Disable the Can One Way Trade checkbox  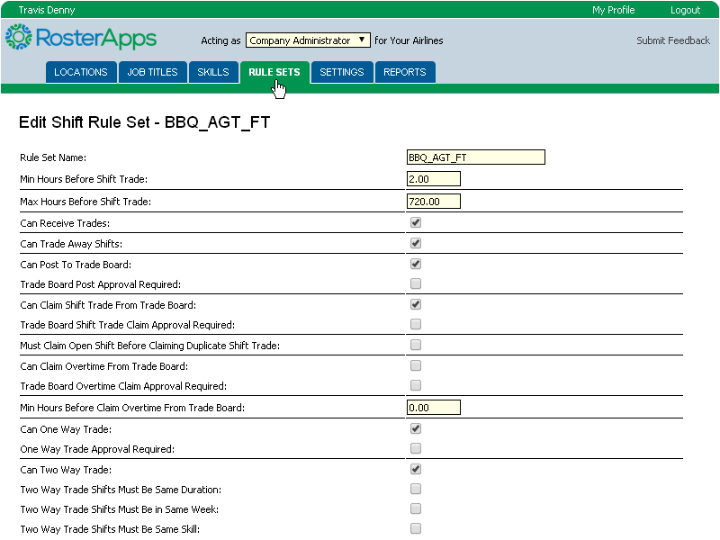click(416, 428)
